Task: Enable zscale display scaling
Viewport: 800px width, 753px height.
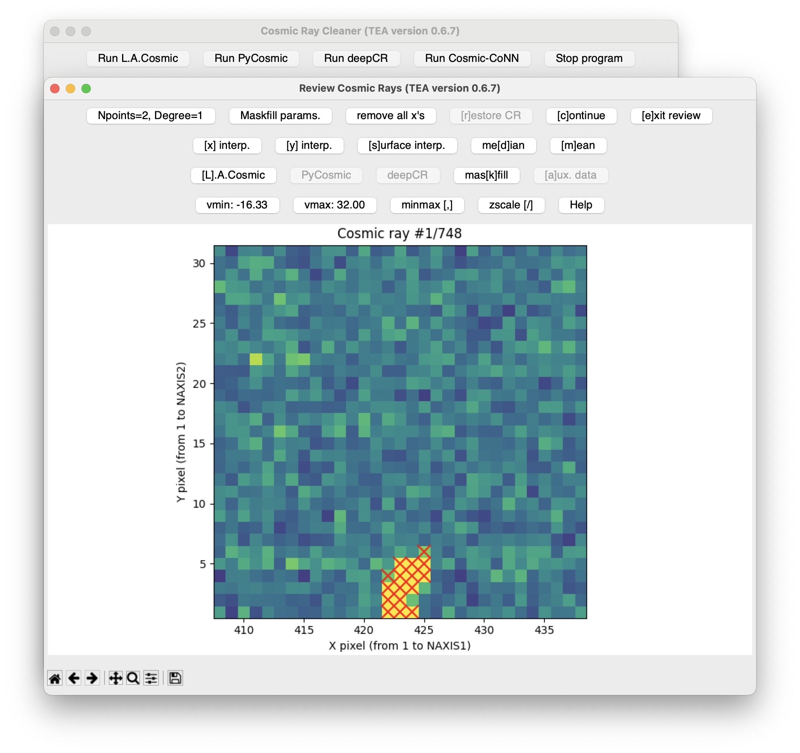Action: tap(511, 205)
